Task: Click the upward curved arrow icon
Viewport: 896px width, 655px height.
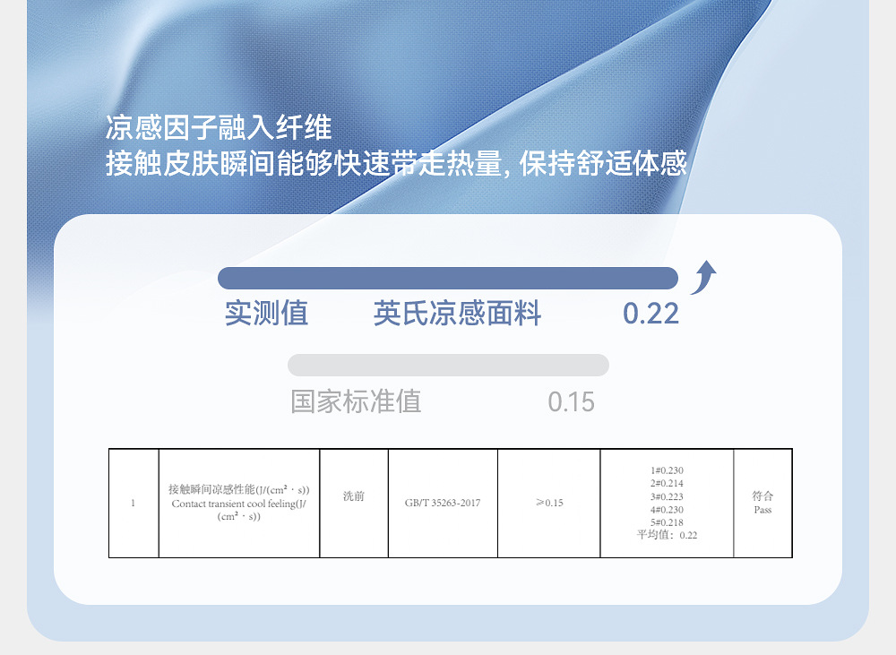Action: [x=703, y=277]
